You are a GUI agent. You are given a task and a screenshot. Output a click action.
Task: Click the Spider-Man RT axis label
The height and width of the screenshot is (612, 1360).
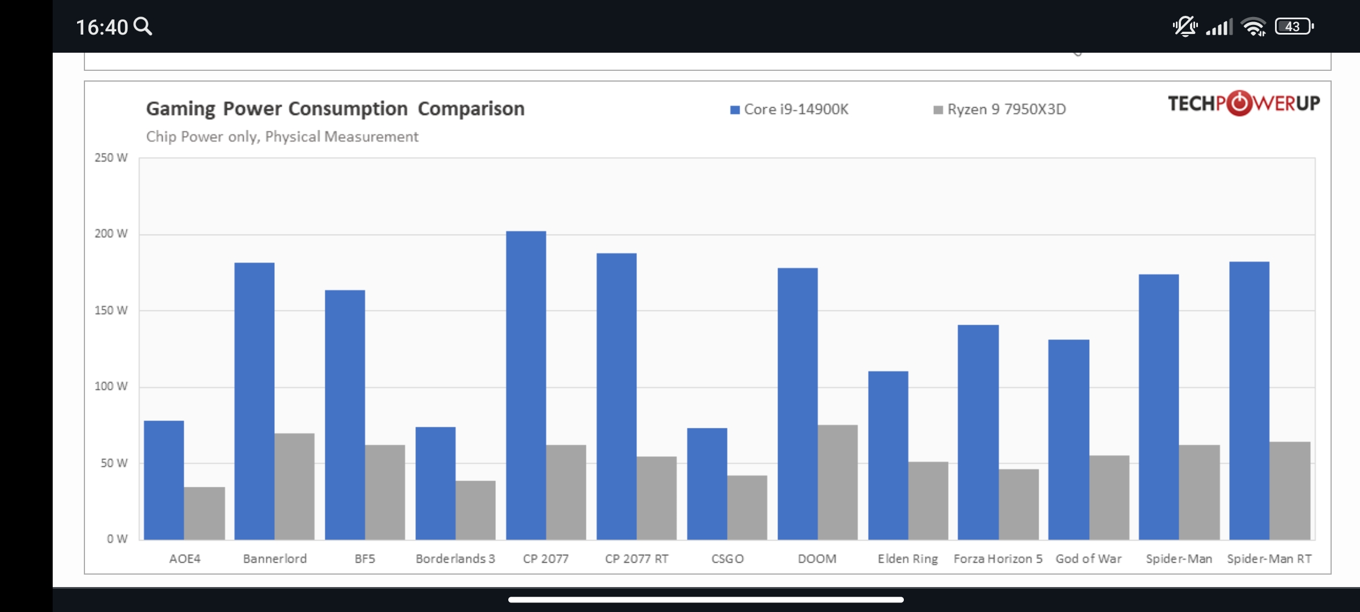coord(1269,559)
